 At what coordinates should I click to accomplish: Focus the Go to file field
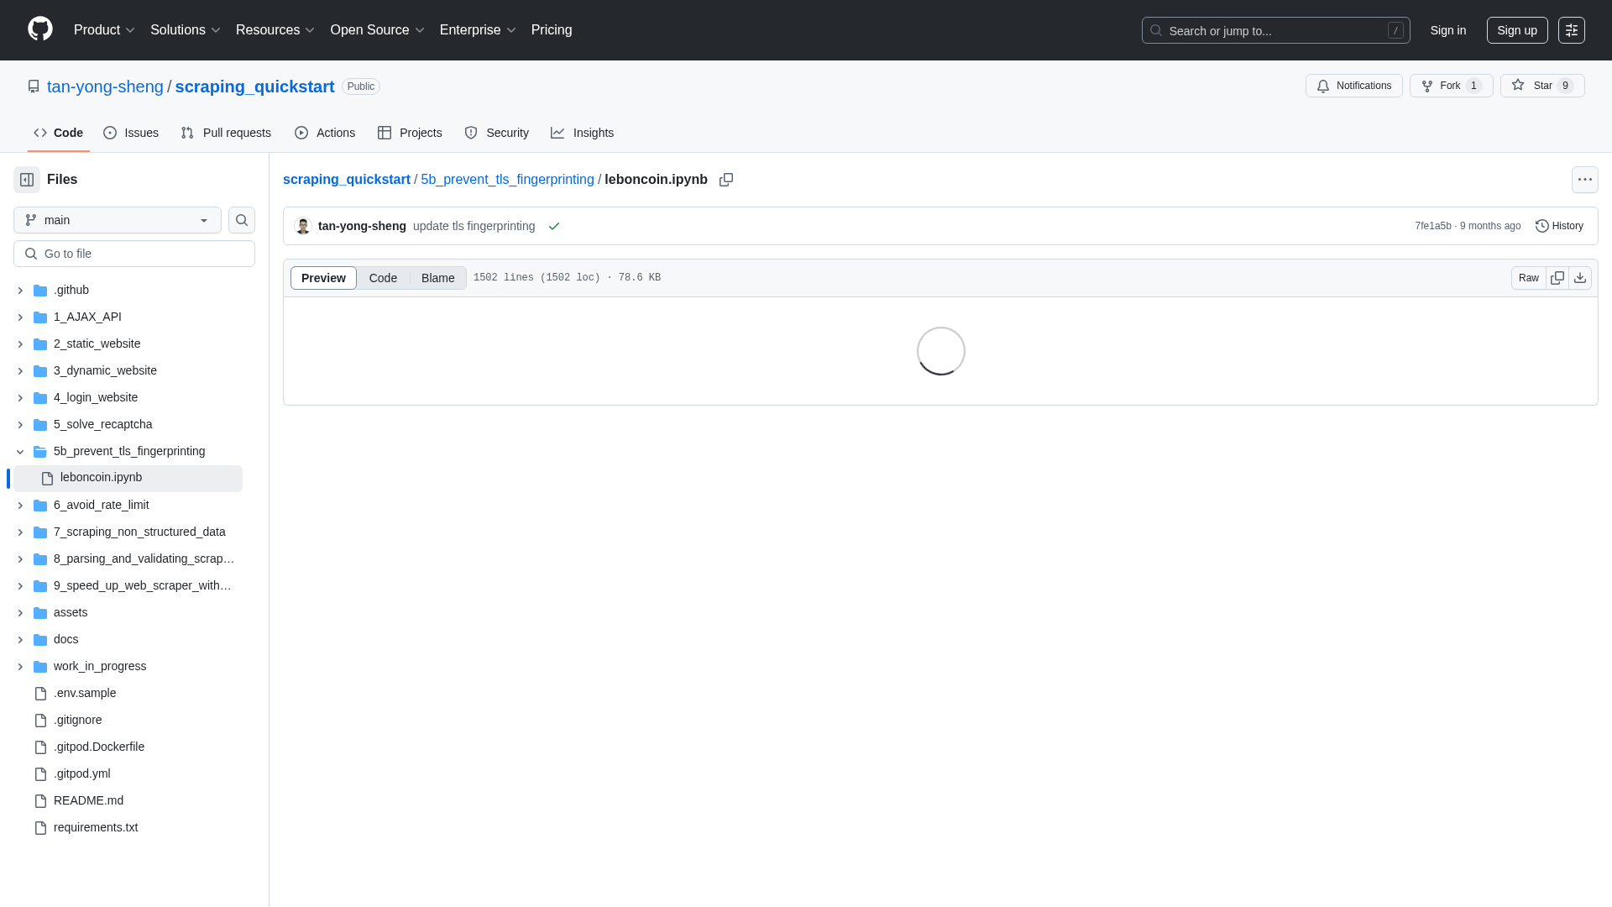[134, 254]
